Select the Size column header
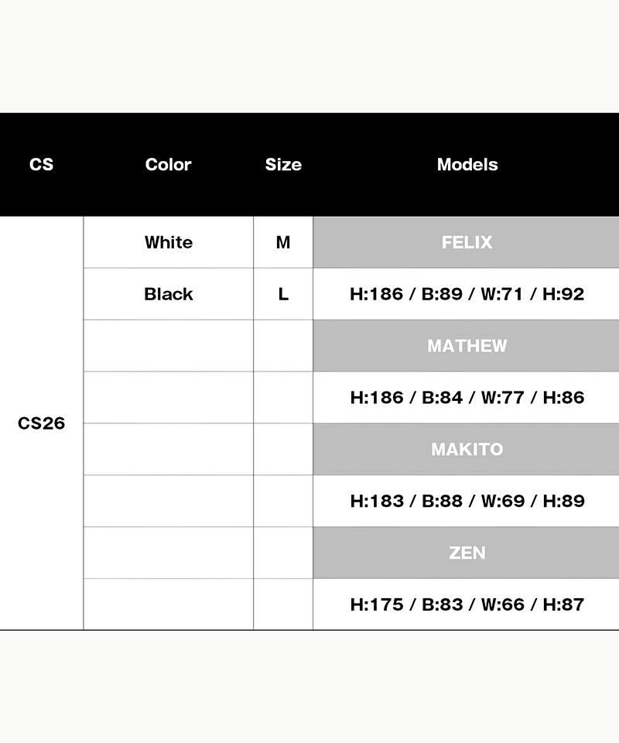Screen dimensions: 619x743 tap(283, 164)
